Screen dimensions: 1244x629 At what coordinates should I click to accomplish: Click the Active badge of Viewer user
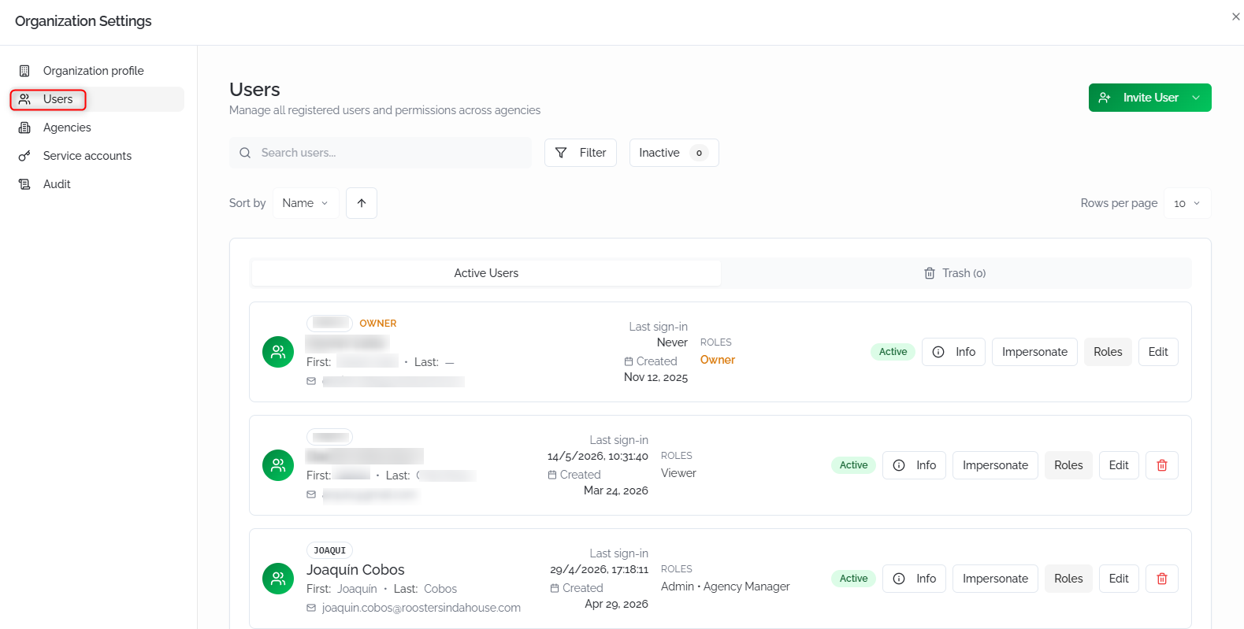[x=853, y=465]
